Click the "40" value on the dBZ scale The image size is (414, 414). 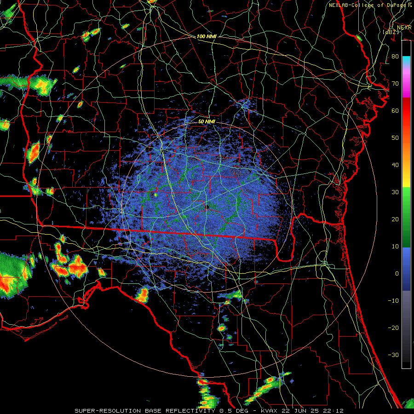coord(395,165)
